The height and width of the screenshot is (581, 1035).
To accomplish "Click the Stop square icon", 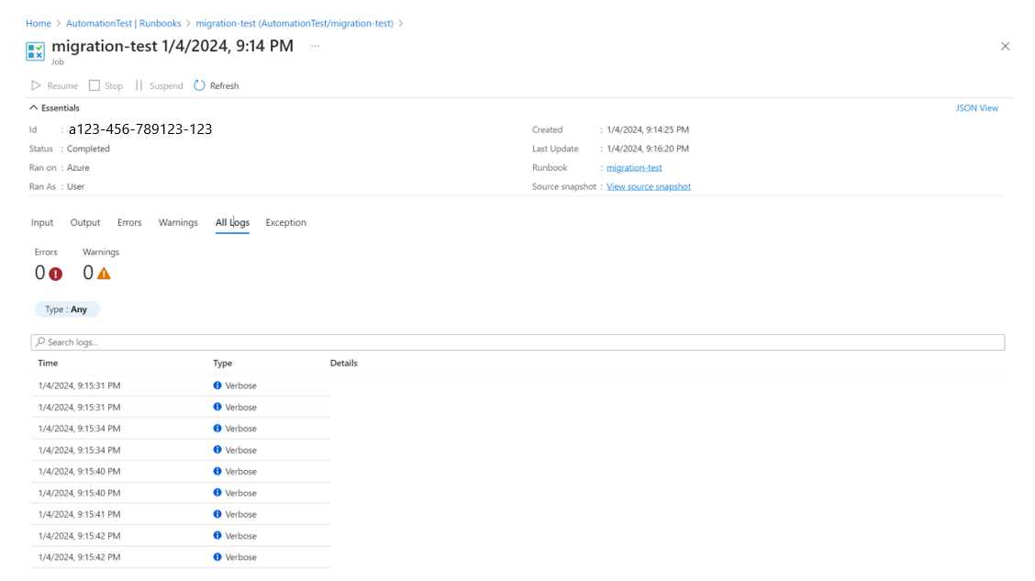I will (x=95, y=86).
